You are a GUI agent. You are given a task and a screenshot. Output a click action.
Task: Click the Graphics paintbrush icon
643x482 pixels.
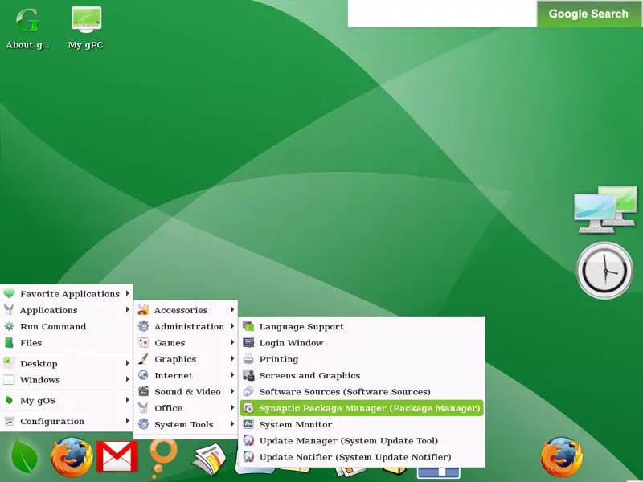143,359
